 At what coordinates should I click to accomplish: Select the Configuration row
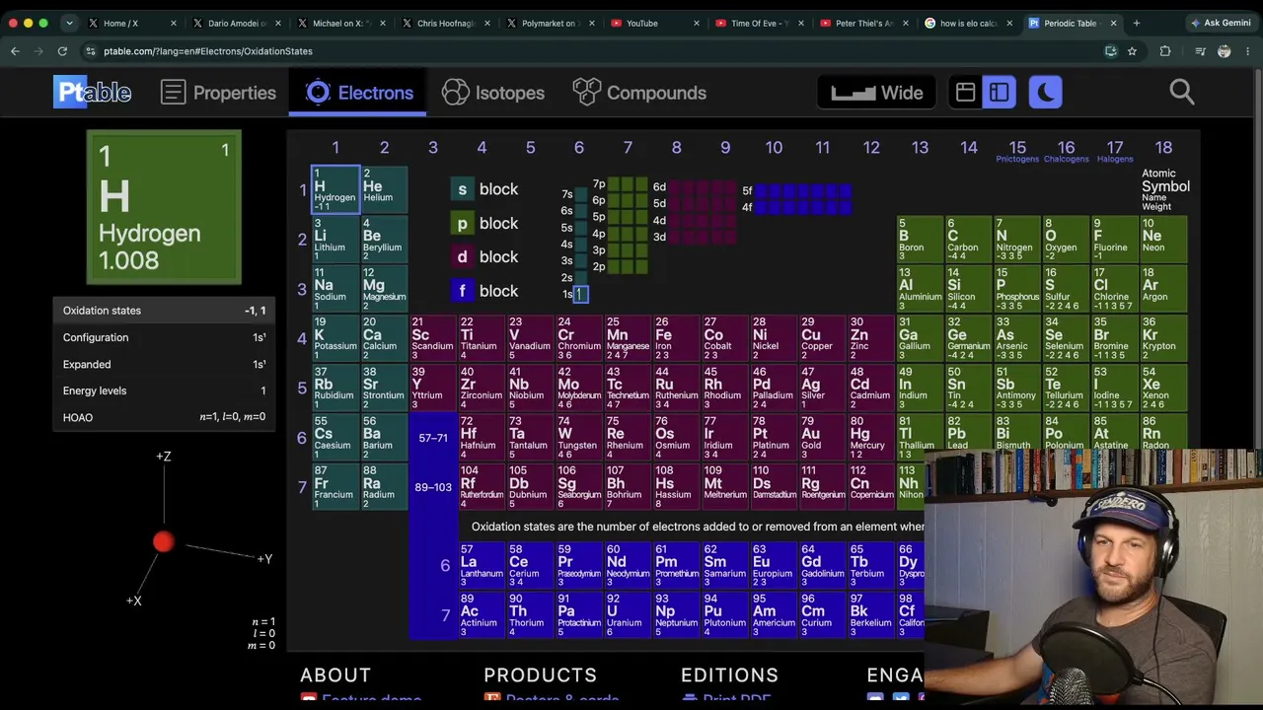[164, 337]
